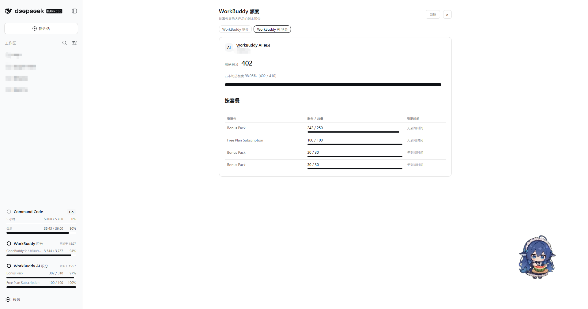This screenshot has height=309, width=588.
Task: Click the sidebar Bonus Pack 302 / 310 value
Action: click(56, 273)
